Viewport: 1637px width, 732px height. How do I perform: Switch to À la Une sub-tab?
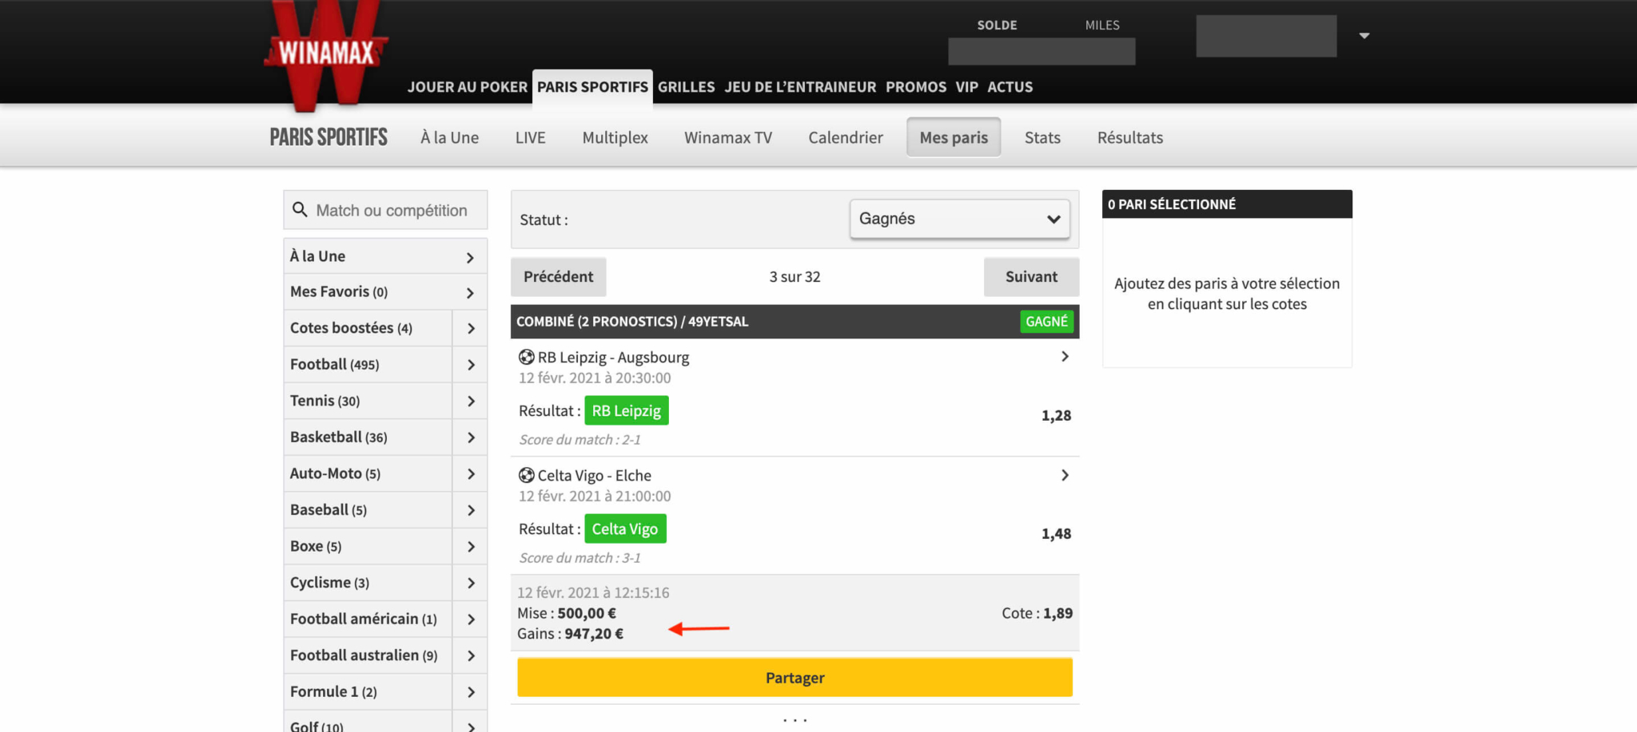450,137
